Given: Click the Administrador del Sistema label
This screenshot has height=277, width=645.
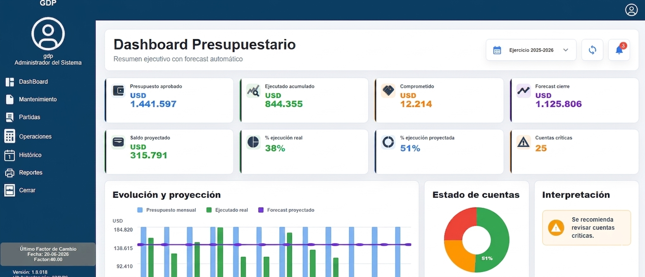Looking at the screenshot, I should click(48, 63).
